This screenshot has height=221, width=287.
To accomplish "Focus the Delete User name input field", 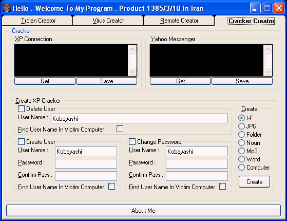I will coord(140,119).
